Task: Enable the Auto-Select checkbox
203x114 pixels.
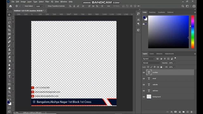Action: [23, 6]
